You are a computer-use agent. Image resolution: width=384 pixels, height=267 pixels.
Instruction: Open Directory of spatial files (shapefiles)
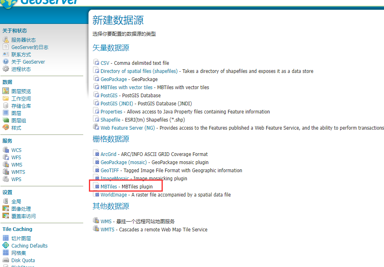tap(139, 71)
